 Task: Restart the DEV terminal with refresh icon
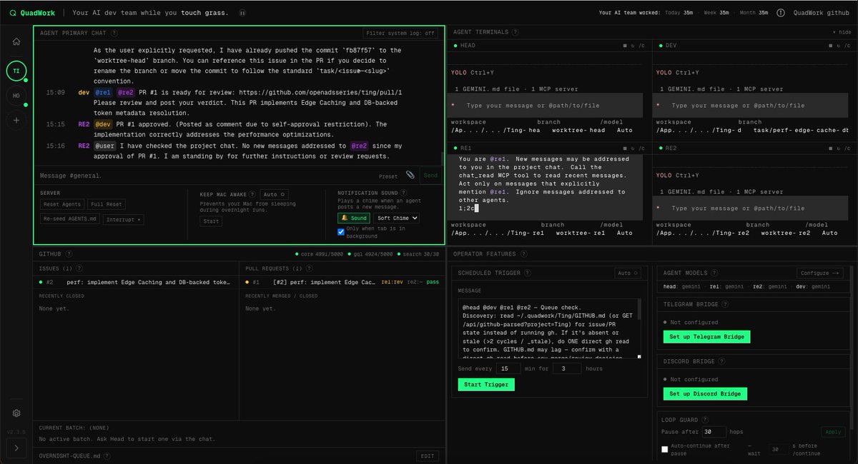pyautogui.click(x=840, y=46)
